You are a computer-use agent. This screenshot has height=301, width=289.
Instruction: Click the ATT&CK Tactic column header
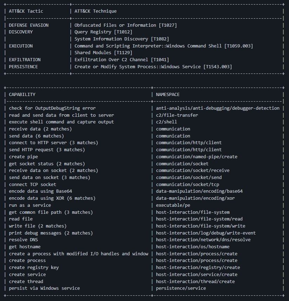[x=26, y=11]
